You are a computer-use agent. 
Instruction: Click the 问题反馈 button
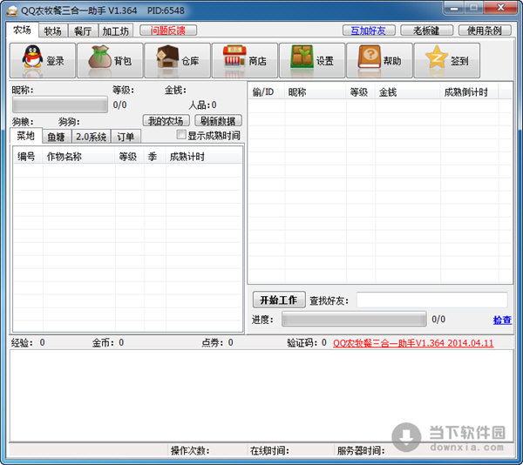[168, 30]
